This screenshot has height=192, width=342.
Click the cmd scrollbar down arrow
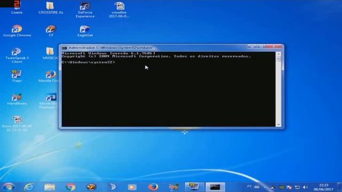click(278, 125)
